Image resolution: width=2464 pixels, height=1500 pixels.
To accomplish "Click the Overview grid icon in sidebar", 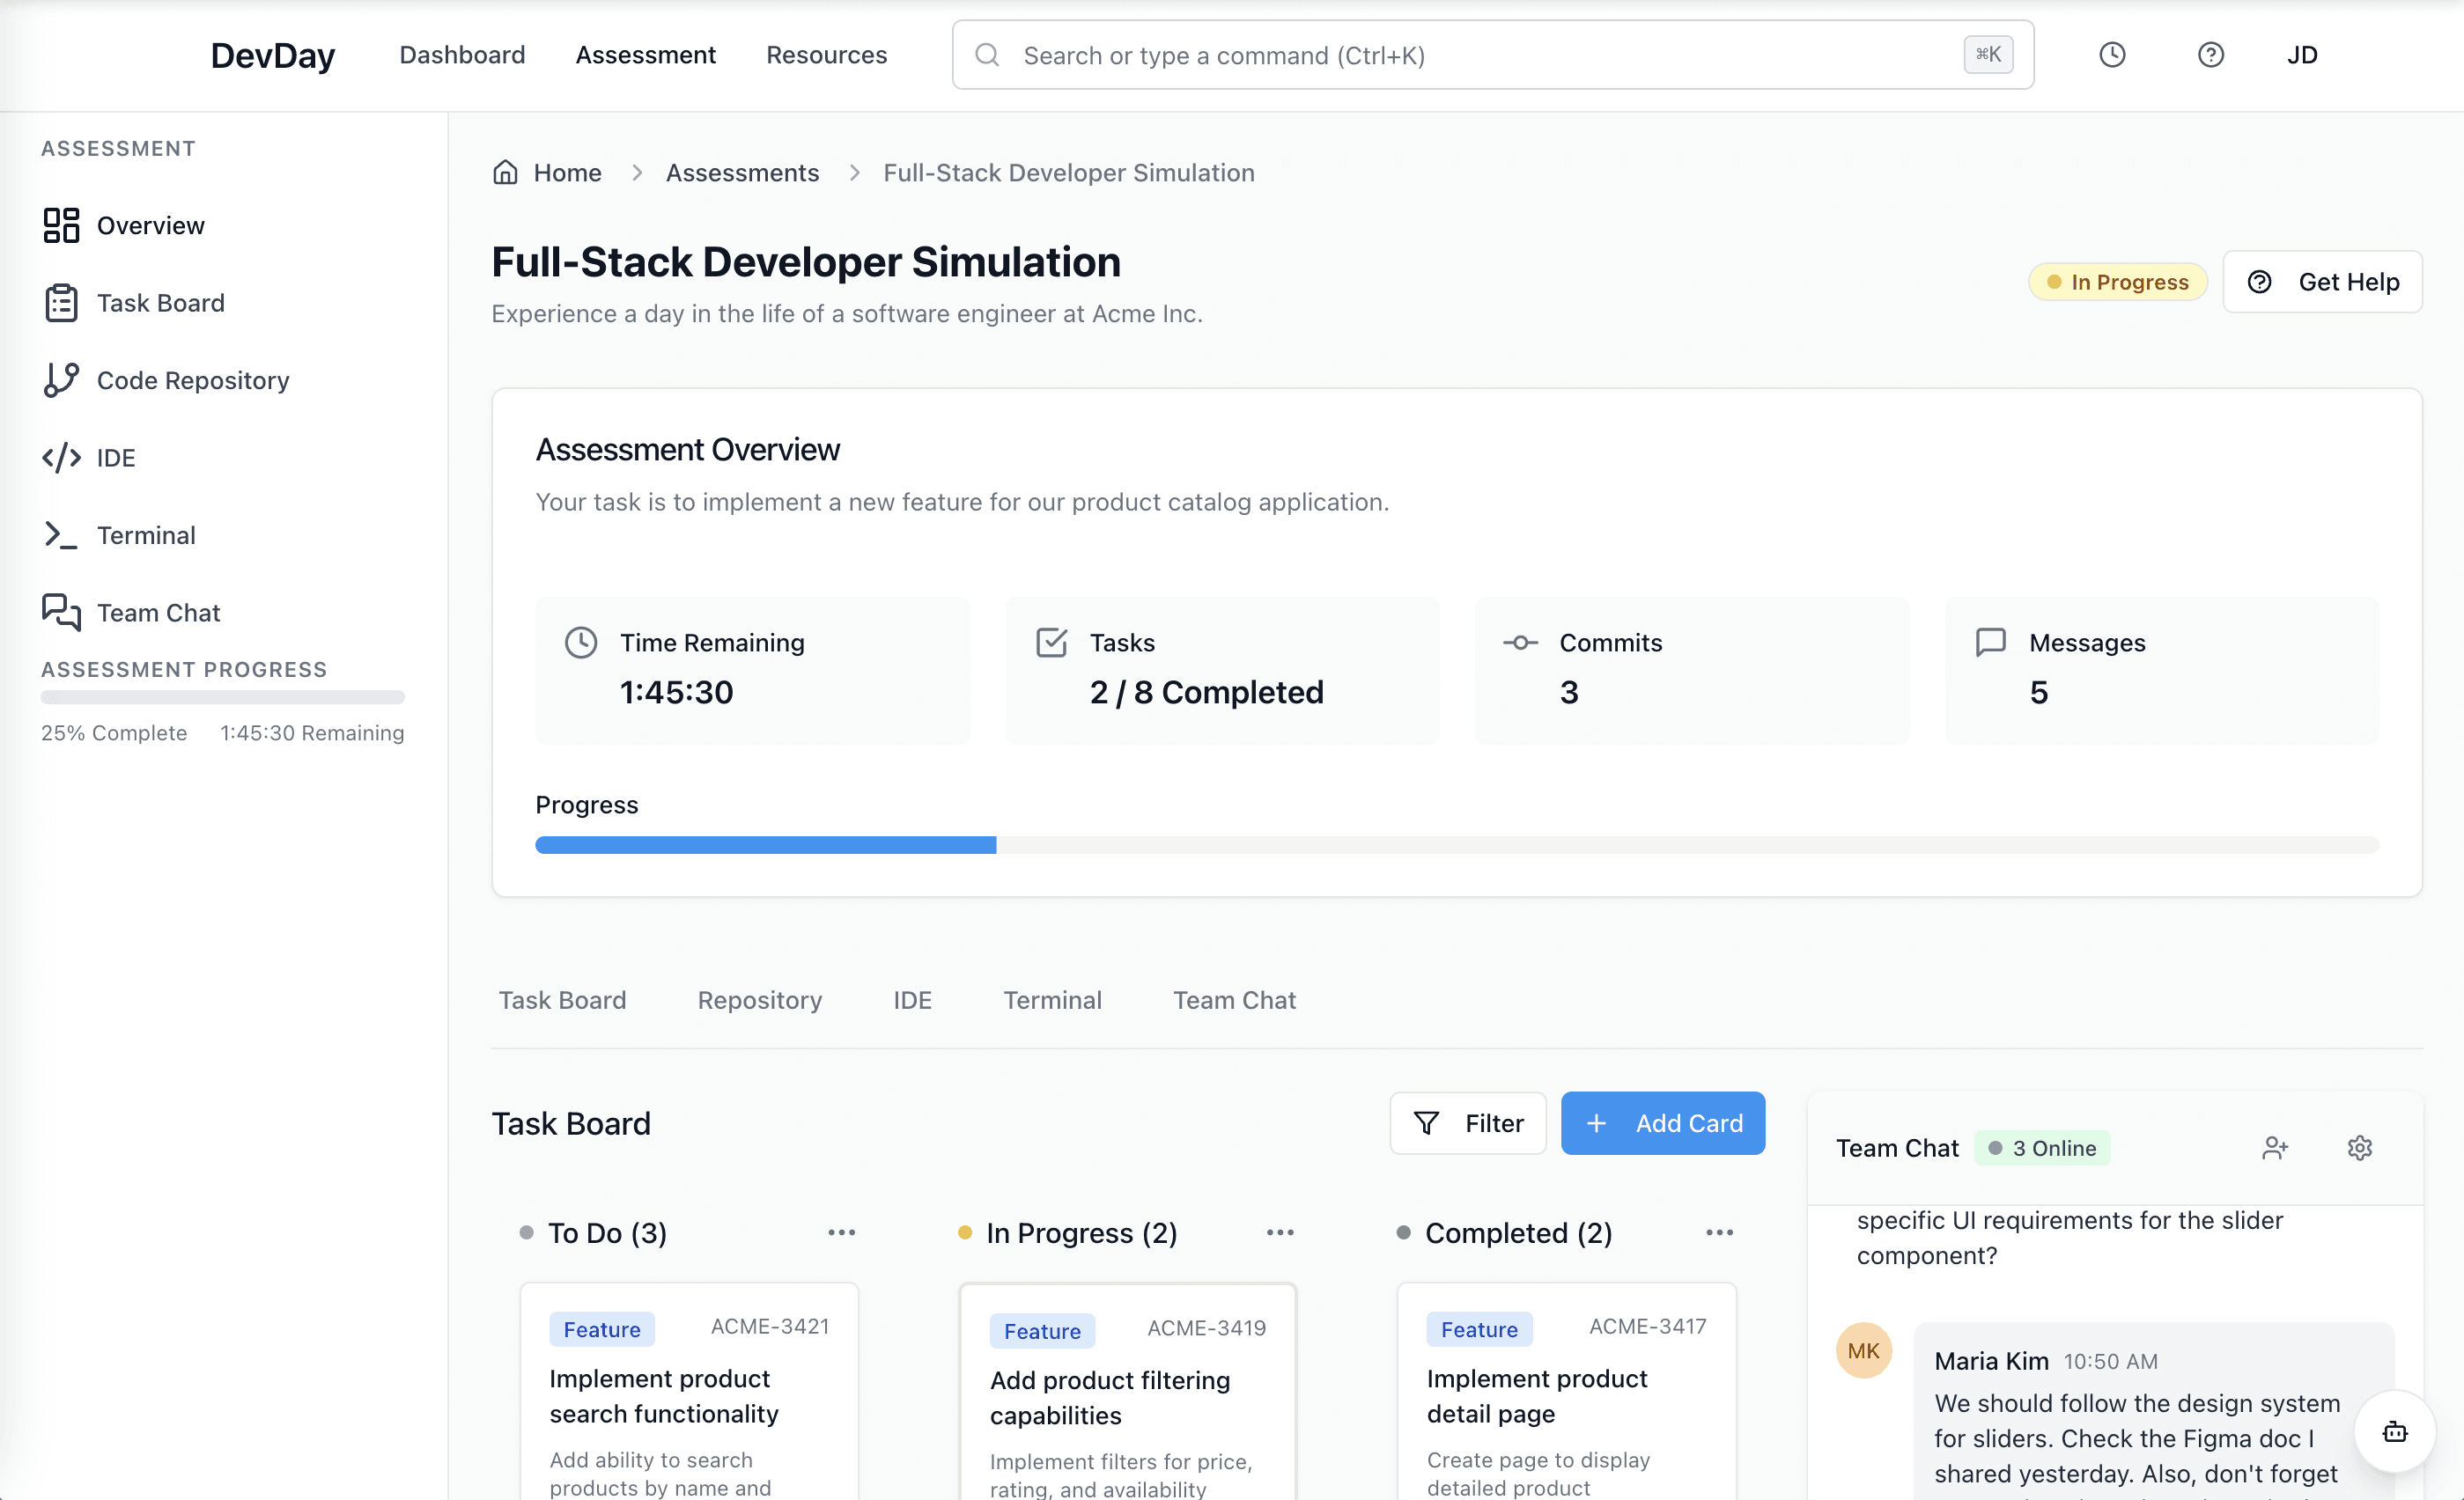I will pyautogui.click(x=61, y=226).
